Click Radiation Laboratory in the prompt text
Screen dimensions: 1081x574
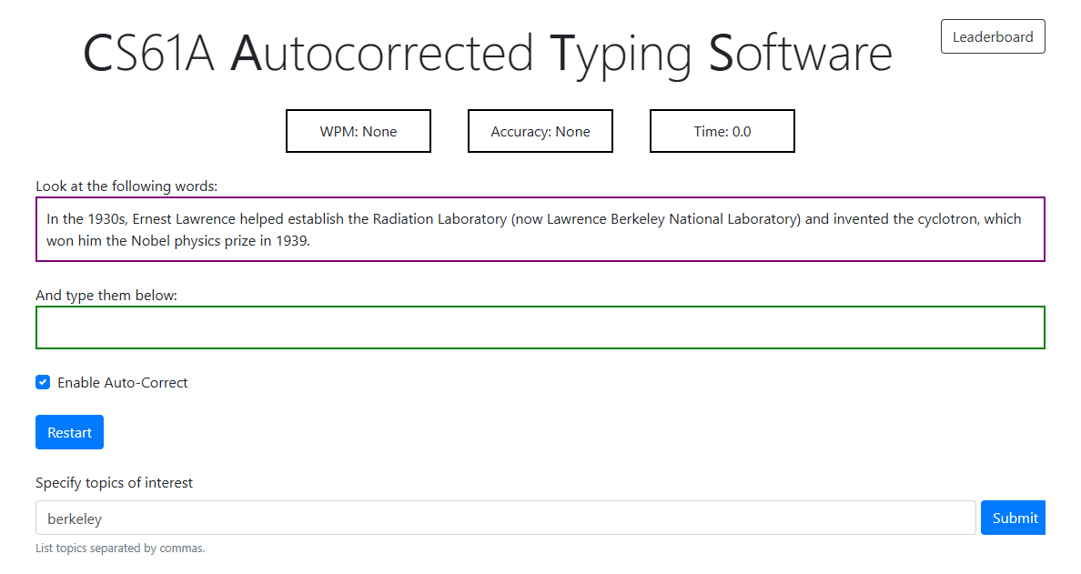coord(439,219)
